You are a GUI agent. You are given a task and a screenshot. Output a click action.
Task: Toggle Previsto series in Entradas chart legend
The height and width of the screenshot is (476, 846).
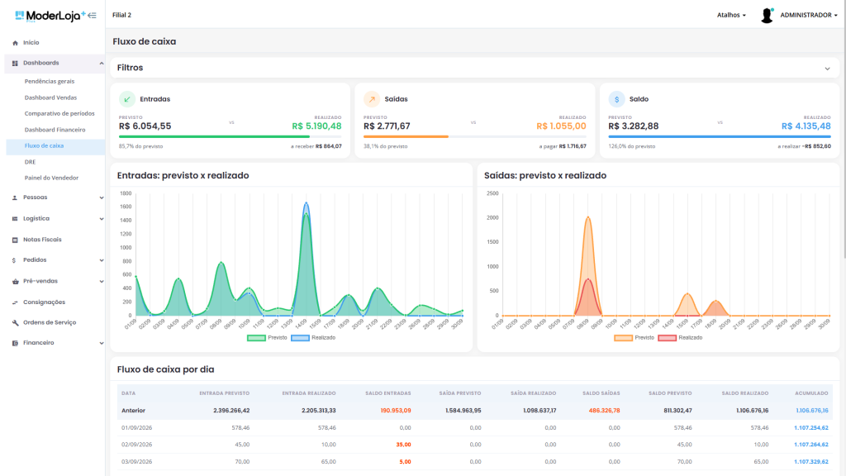click(267, 338)
